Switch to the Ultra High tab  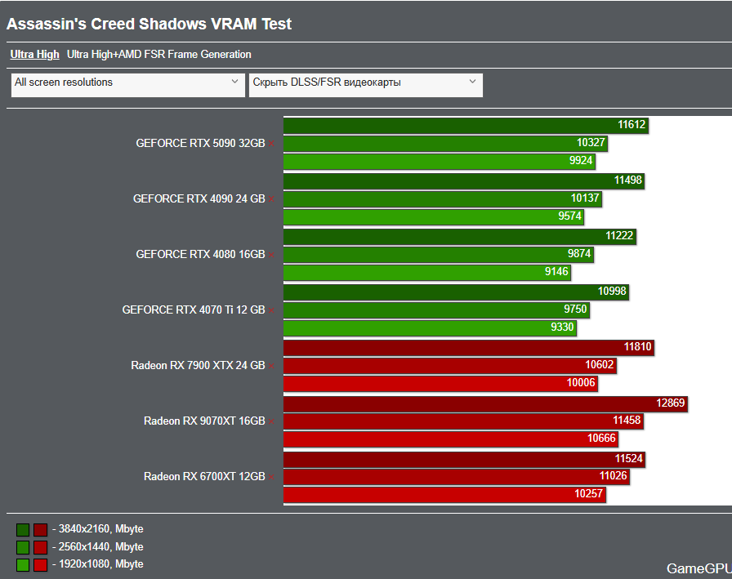coord(34,55)
